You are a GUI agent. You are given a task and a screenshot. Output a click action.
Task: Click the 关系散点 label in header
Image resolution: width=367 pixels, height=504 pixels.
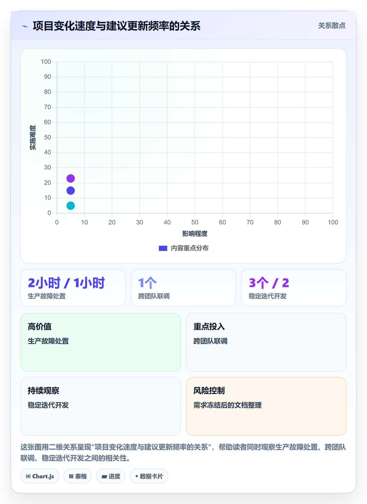click(332, 26)
